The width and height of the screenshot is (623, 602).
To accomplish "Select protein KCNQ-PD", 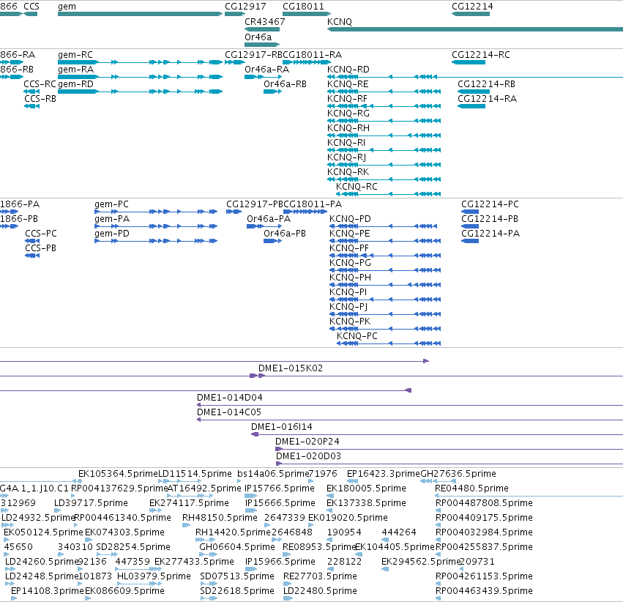I will pyautogui.click(x=384, y=226).
